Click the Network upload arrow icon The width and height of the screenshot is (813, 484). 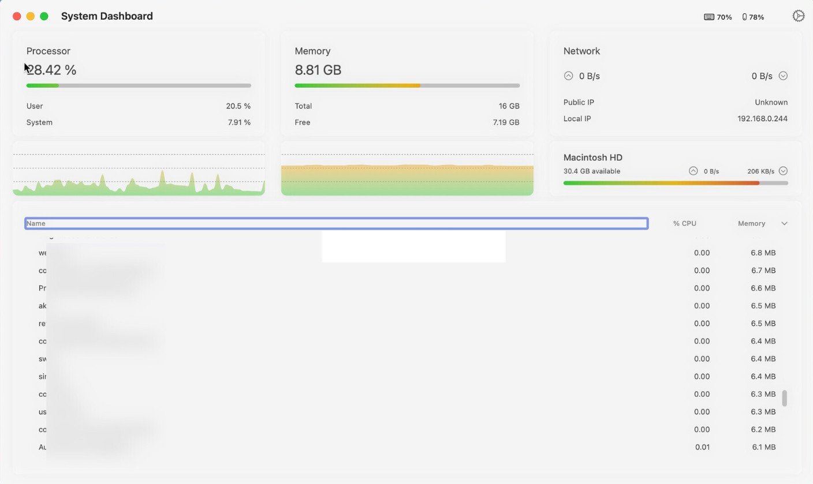pos(568,76)
